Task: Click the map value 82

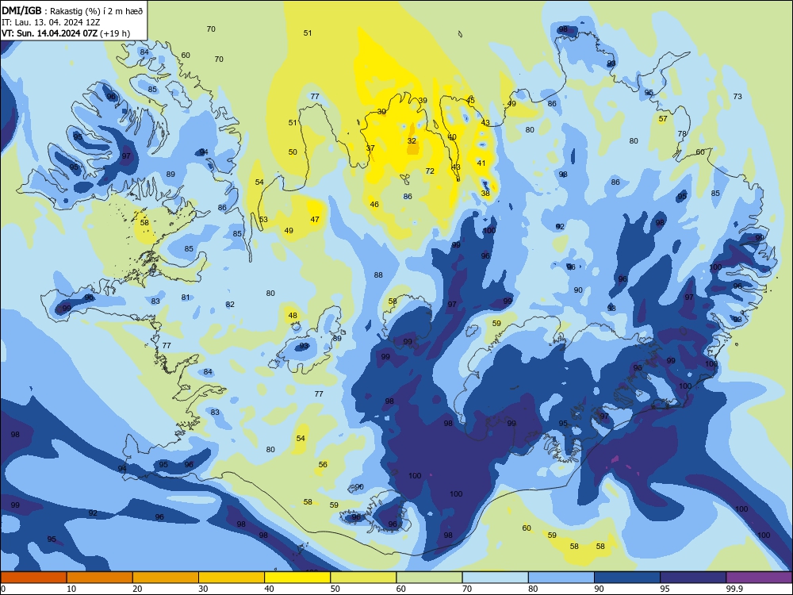Action: pos(230,305)
